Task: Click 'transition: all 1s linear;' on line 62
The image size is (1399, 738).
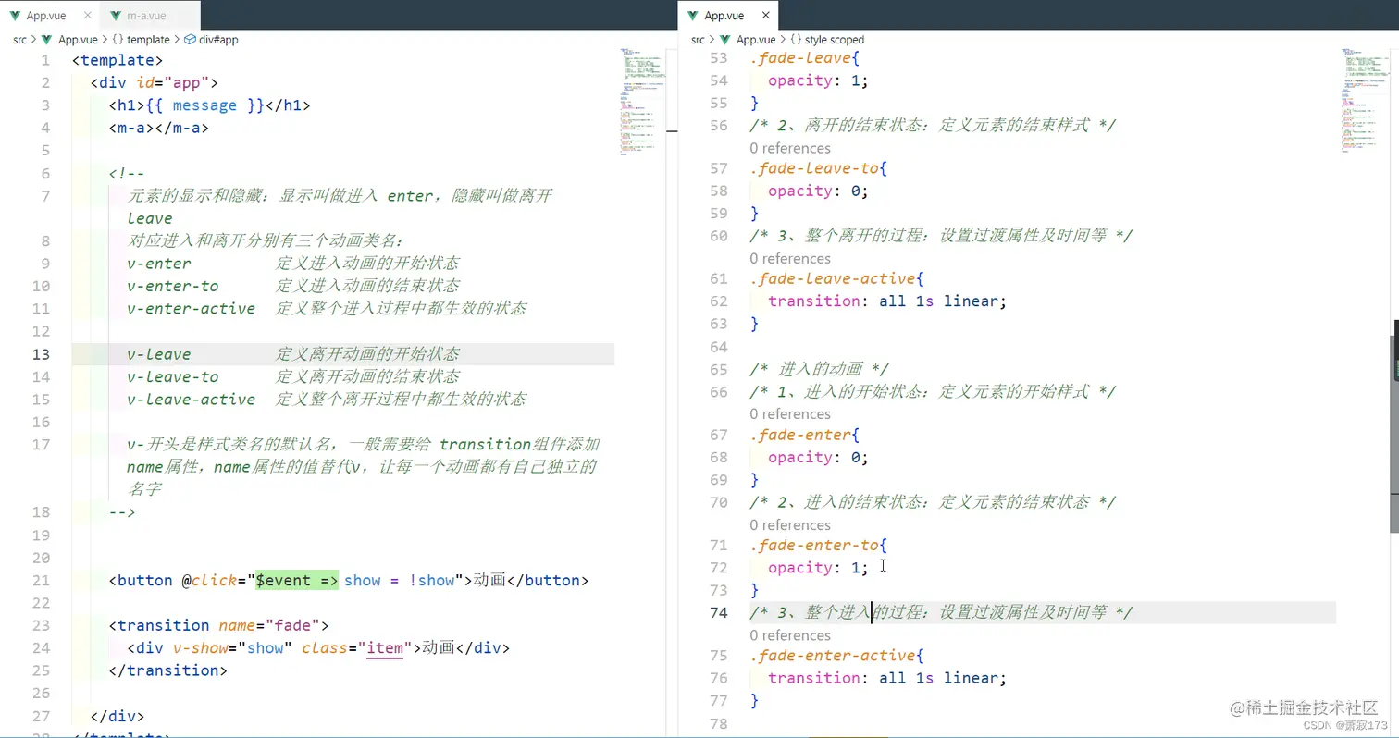Action: [x=887, y=301]
